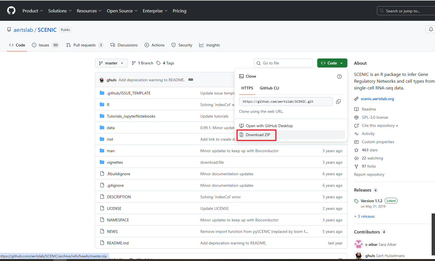Click the Version 1.1.2 release tag icon
The width and height of the screenshot is (435, 261).
356,201
